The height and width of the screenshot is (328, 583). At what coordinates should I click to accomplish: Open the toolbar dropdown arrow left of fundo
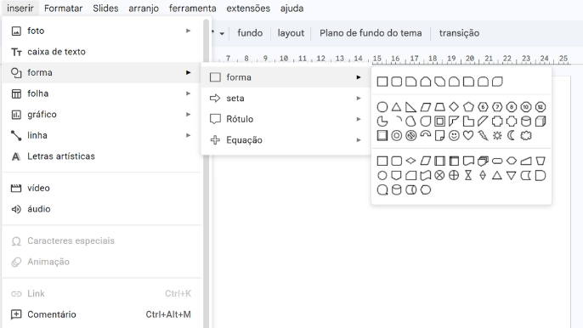[x=222, y=33]
